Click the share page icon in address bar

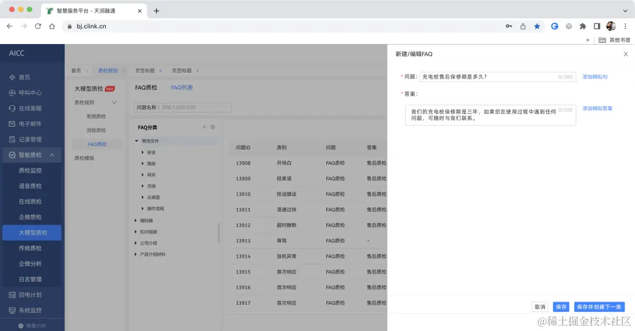click(x=523, y=26)
